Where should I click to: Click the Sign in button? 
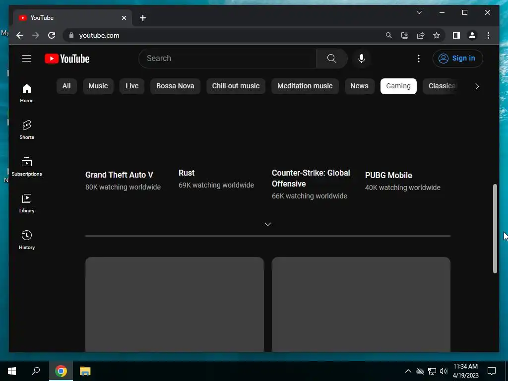coord(457,59)
